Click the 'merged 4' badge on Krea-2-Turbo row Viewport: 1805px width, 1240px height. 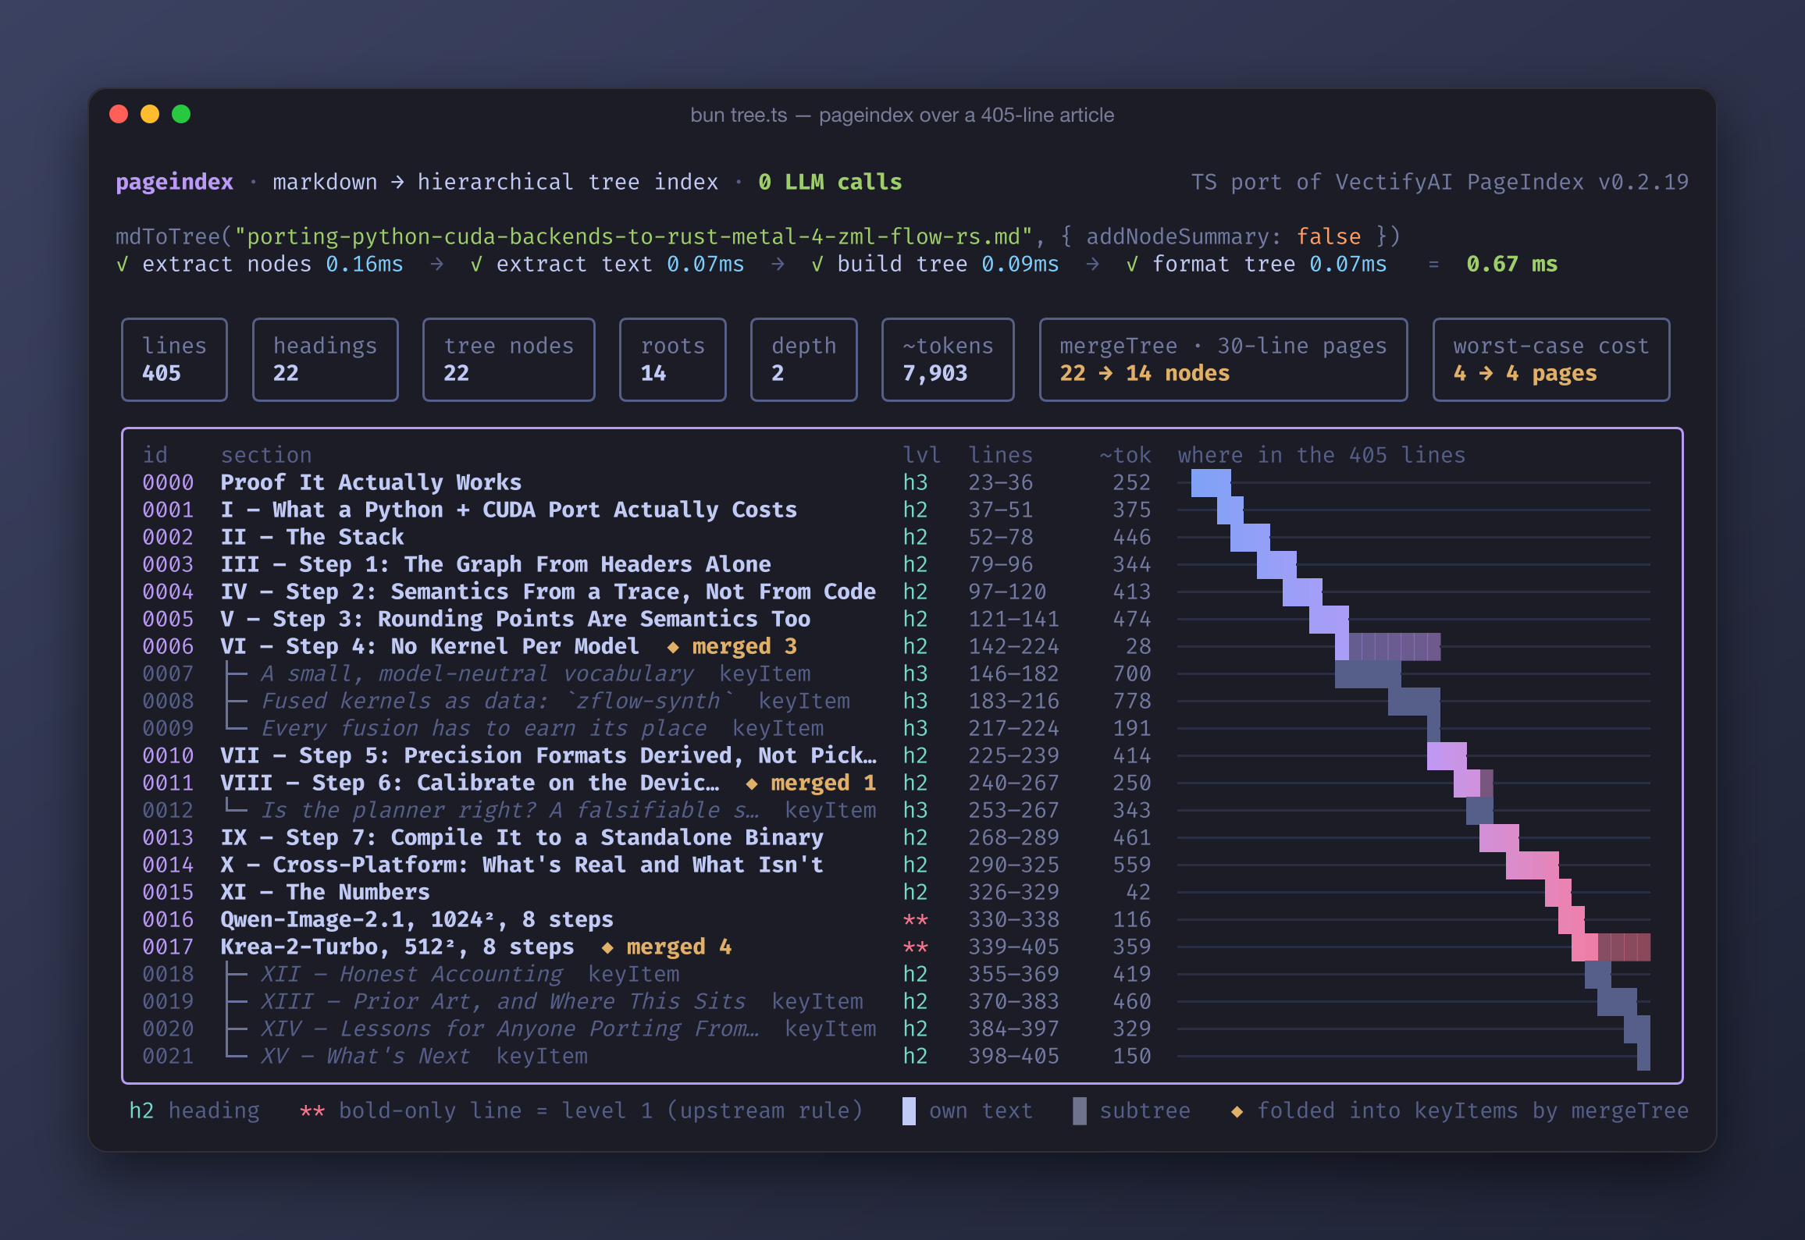tap(667, 947)
